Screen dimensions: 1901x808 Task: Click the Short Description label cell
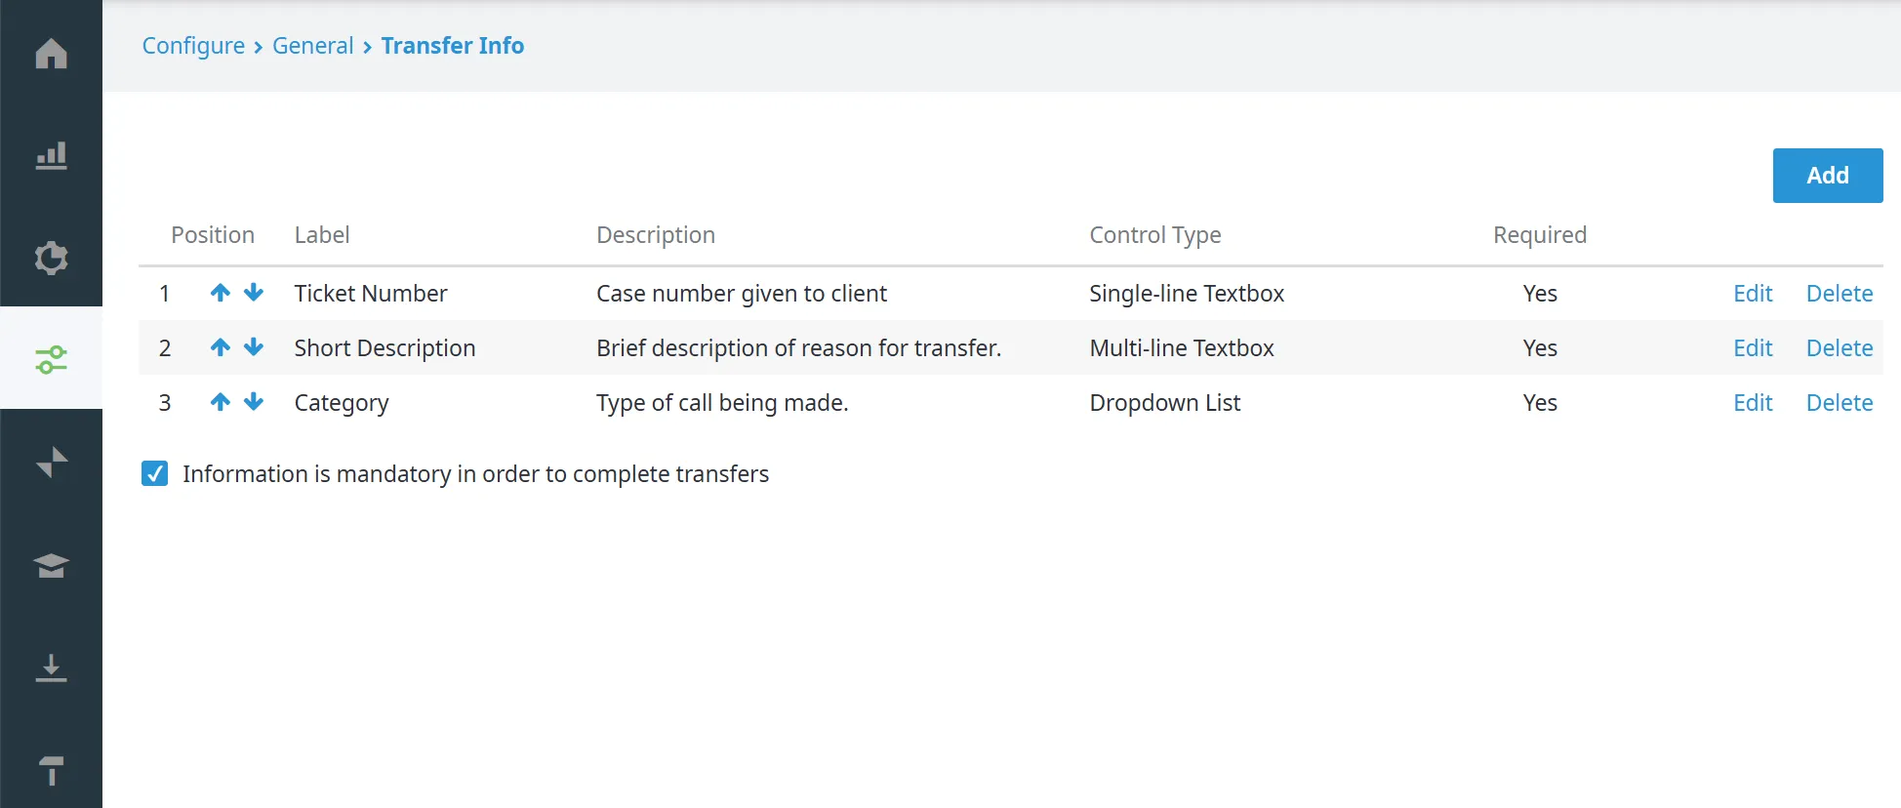pos(384,348)
